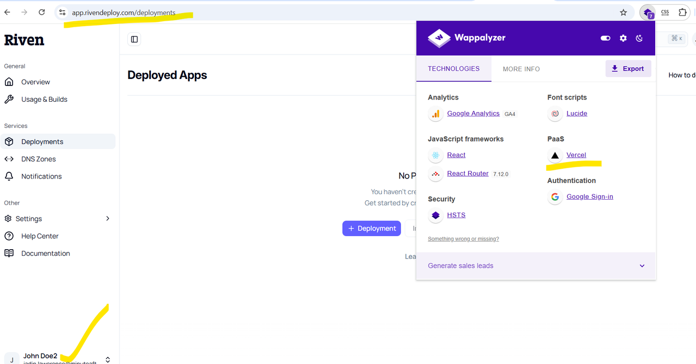Click the Settings gear icon in the sidebar
This screenshot has width=696, height=364.
coord(8,219)
